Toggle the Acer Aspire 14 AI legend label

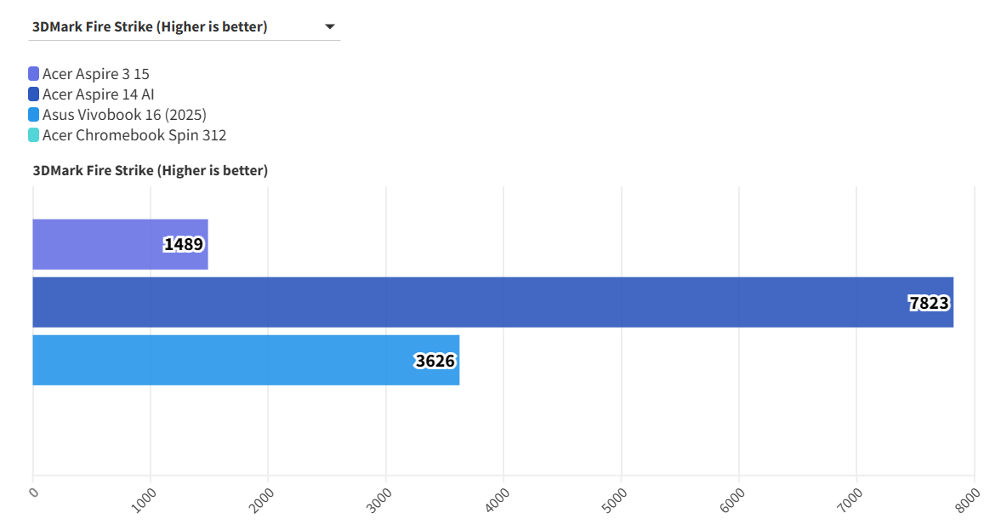click(x=98, y=94)
